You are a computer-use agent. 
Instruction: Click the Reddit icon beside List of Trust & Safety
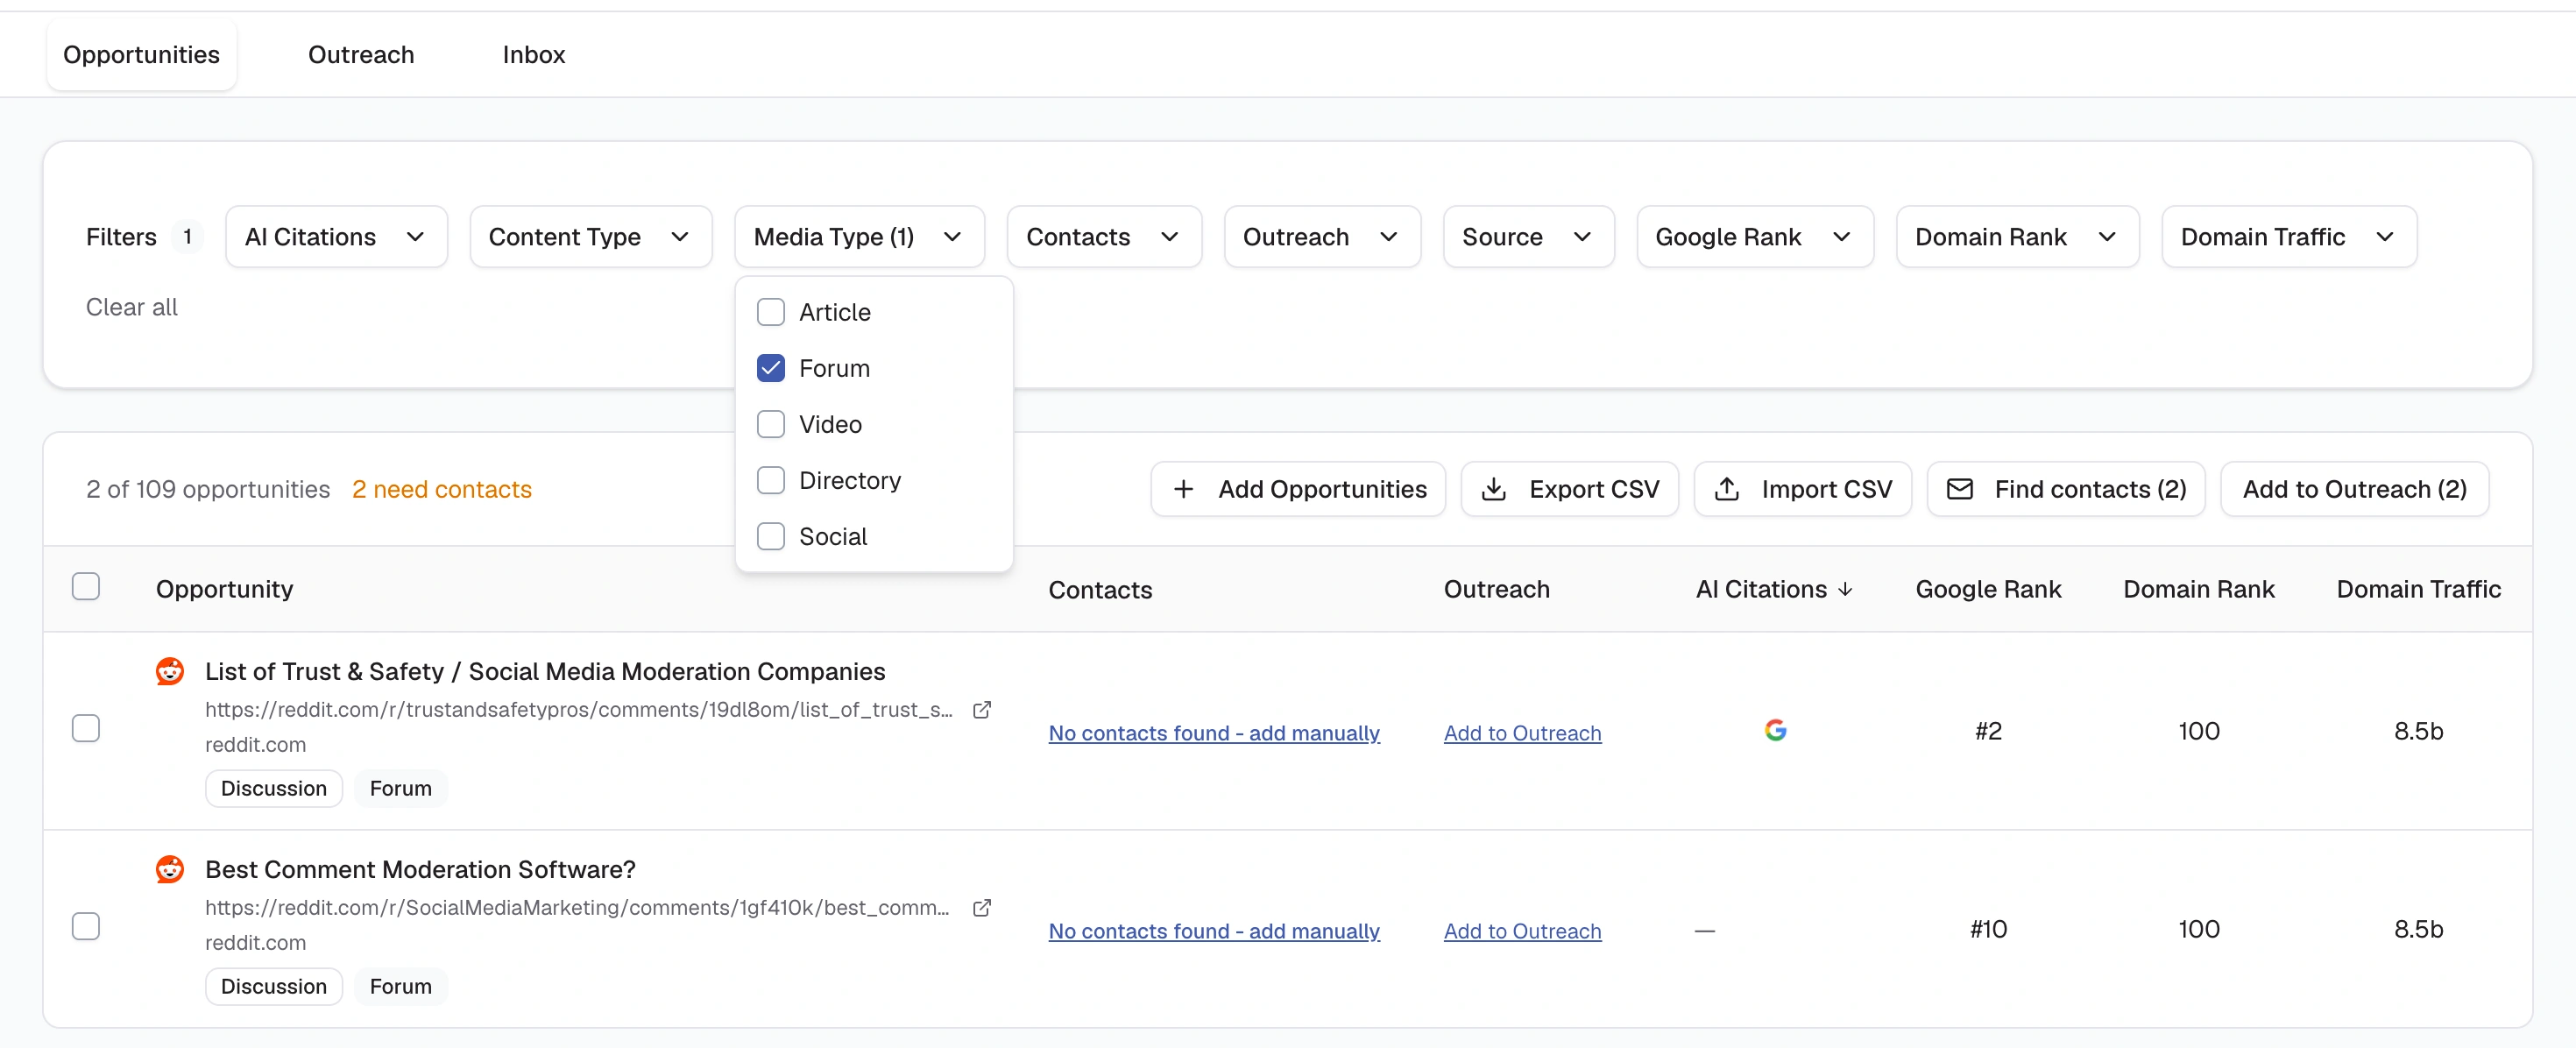pos(170,671)
